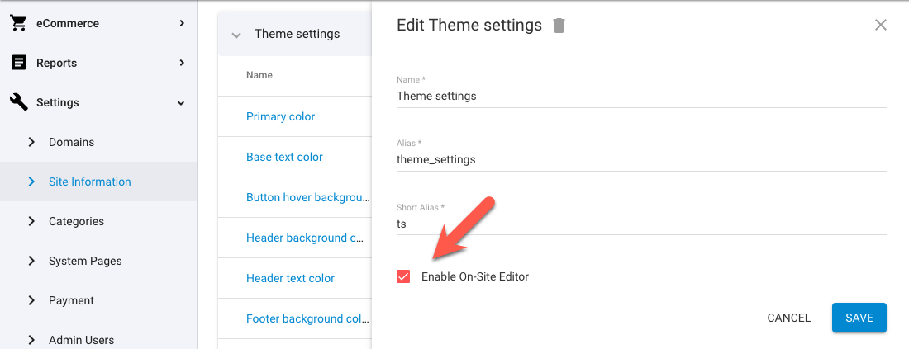Close the Edit Theme settings panel

881,25
